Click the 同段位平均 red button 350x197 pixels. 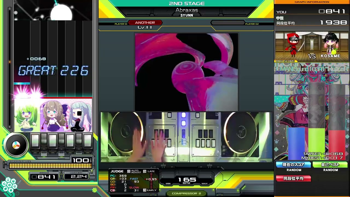pos(293,178)
